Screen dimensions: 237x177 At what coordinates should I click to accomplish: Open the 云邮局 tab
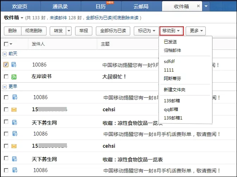(x=141, y=6)
